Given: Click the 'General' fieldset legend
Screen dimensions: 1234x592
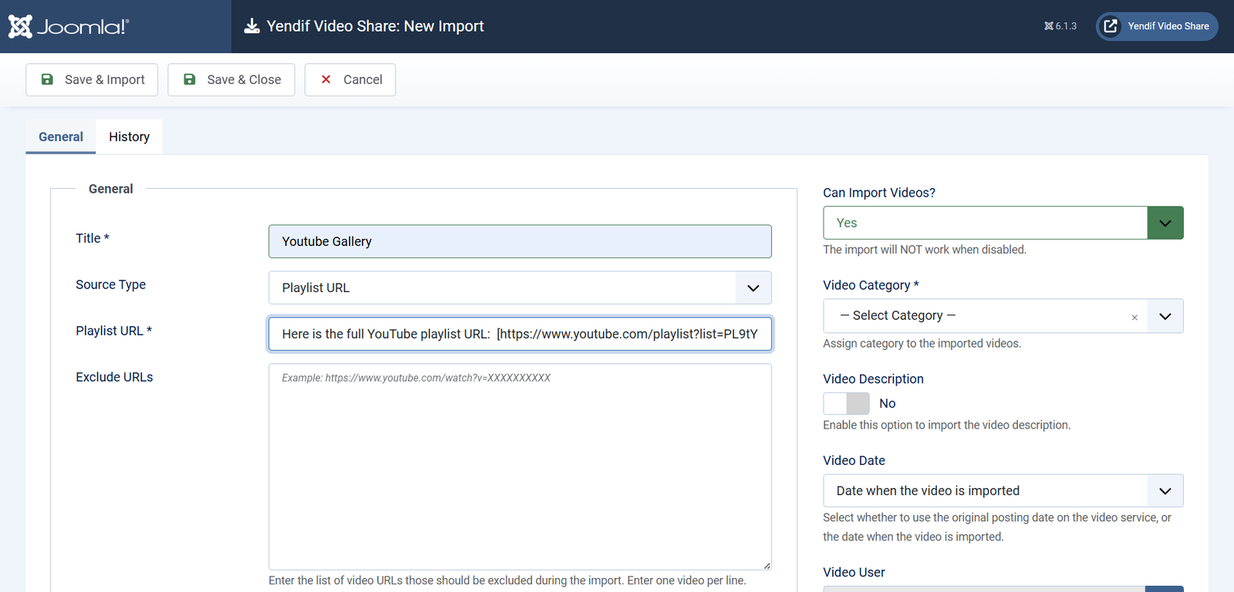Looking at the screenshot, I should point(110,189).
